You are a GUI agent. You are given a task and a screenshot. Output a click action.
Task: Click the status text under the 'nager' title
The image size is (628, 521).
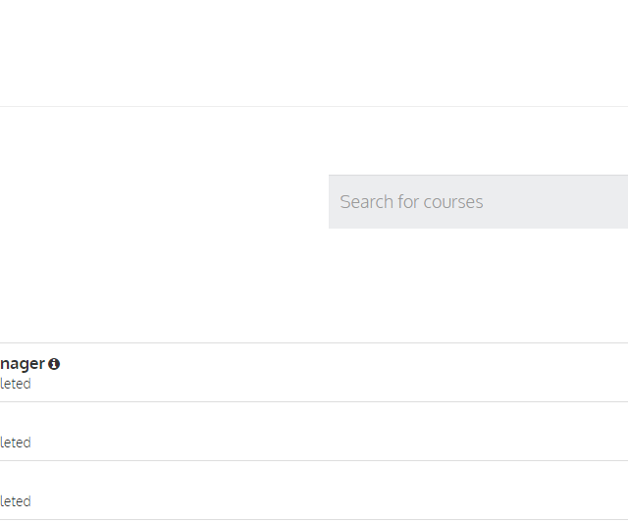15,384
